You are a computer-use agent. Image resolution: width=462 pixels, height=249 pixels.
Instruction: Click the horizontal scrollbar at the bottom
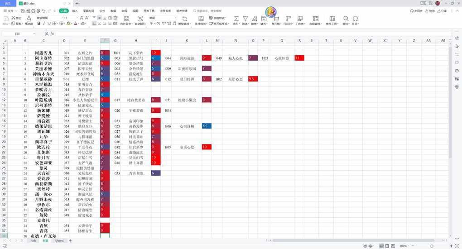pyautogui.click(x=353, y=241)
